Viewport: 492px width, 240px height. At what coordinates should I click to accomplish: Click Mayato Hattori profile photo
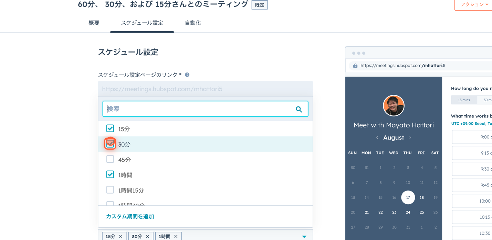(394, 106)
